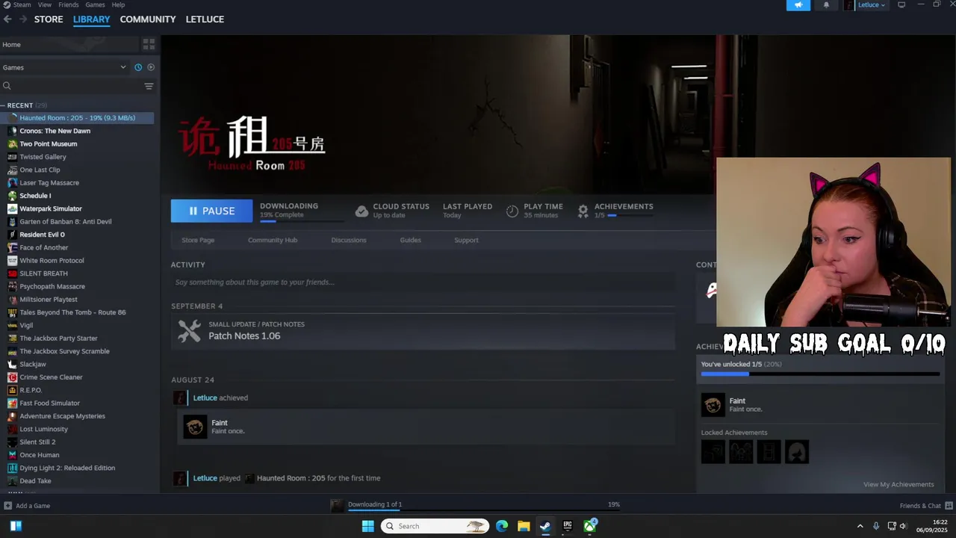Toggle sort by recent clock icon
This screenshot has width=956, height=538.
[x=138, y=67]
